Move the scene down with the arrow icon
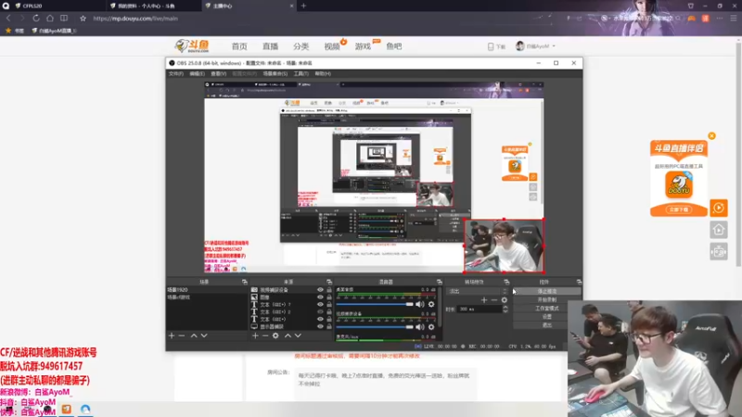 click(x=204, y=335)
